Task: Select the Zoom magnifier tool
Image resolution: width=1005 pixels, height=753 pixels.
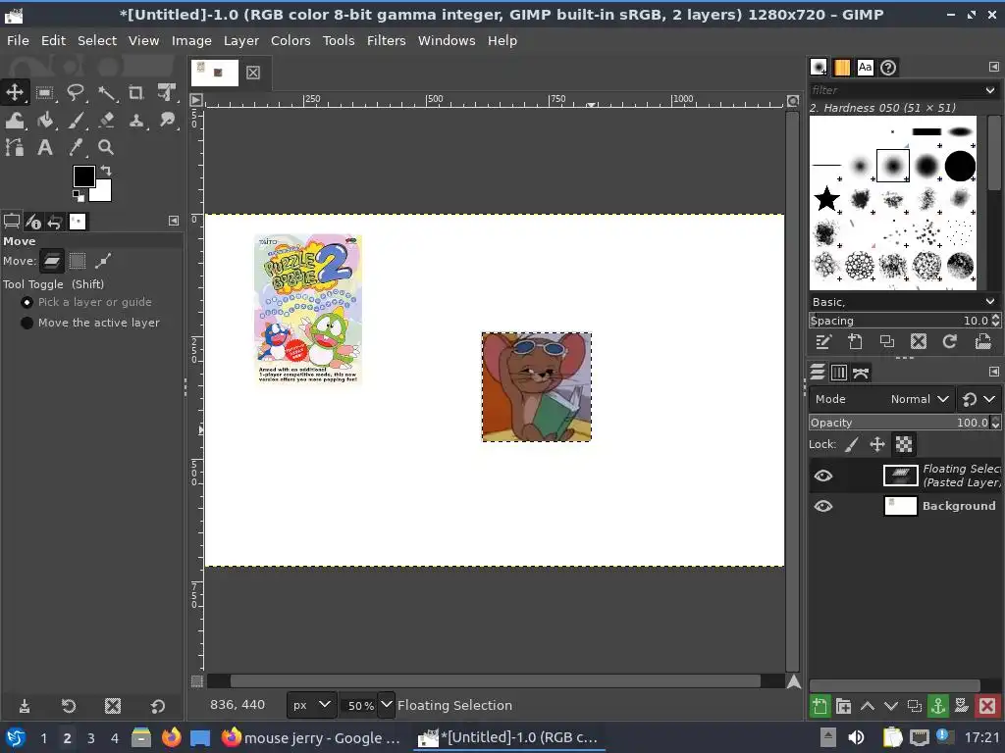Action: click(x=106, y=147)
